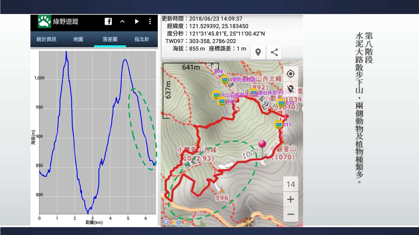Image resolution: width=419 pixels, height=235 pixels.
Task: Start track playback with the play icon
Action: click(137, 22)
